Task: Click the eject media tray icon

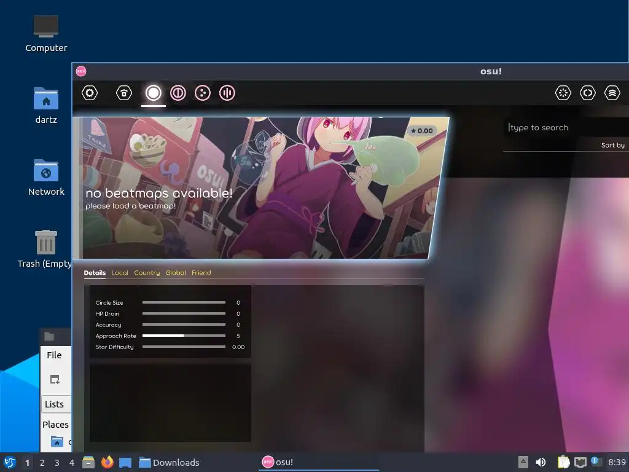Action: [x=523, y=462]
